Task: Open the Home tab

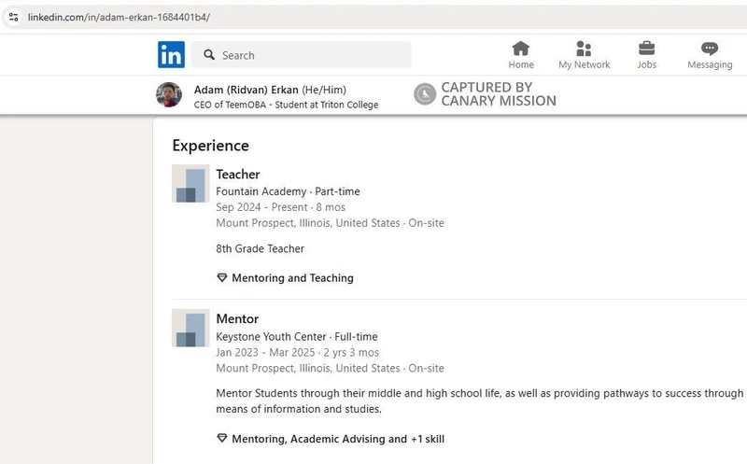Action: click(x=521, y=55)
